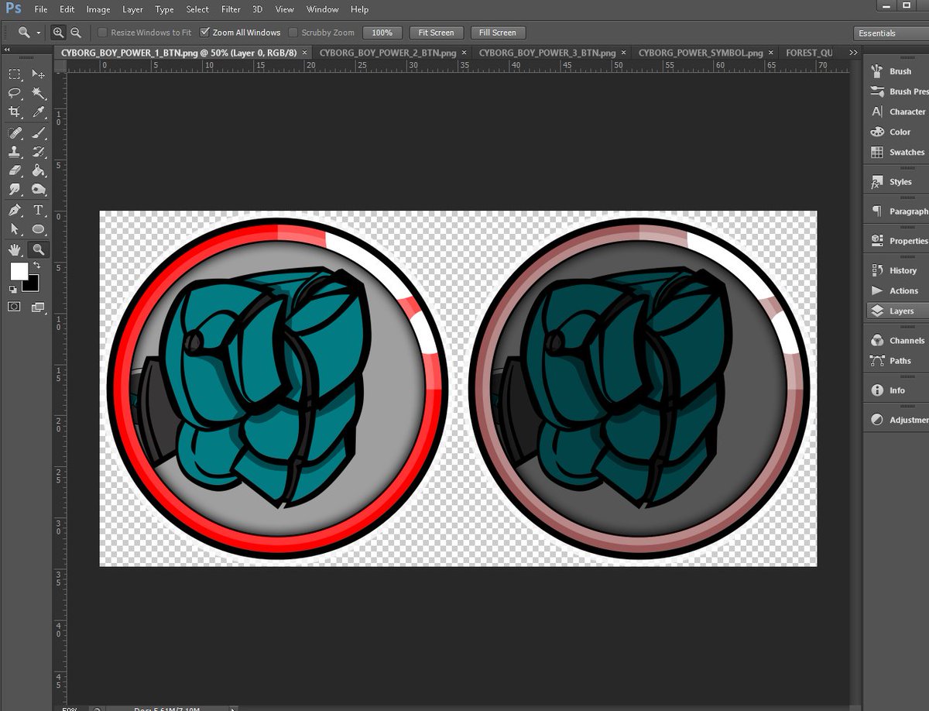Open the foreground color picker
929x711 pixels.
pos(18,270)
